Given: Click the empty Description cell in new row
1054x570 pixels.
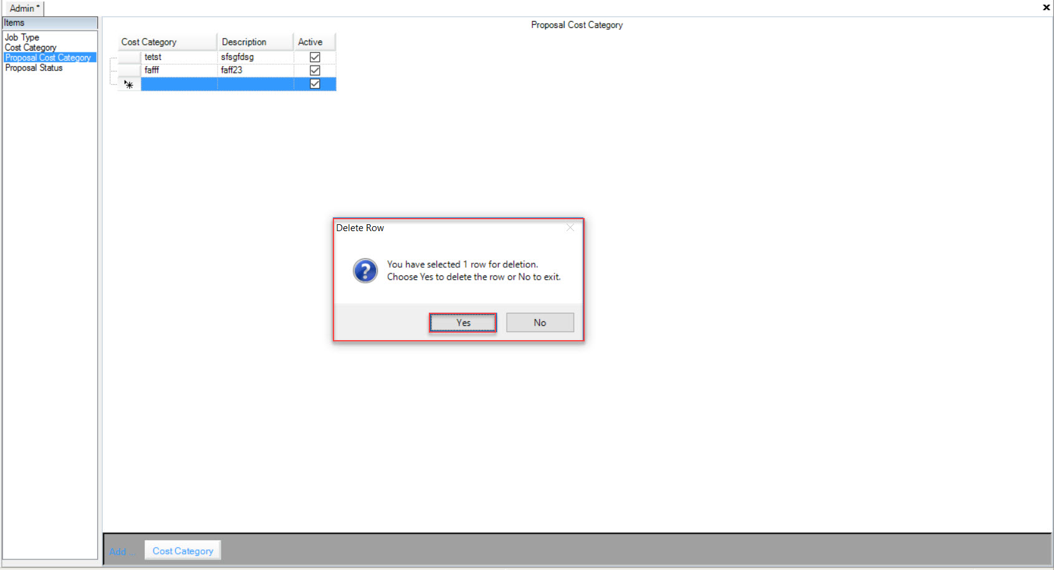Looking at the screenshot, I should tap(256, 83).
